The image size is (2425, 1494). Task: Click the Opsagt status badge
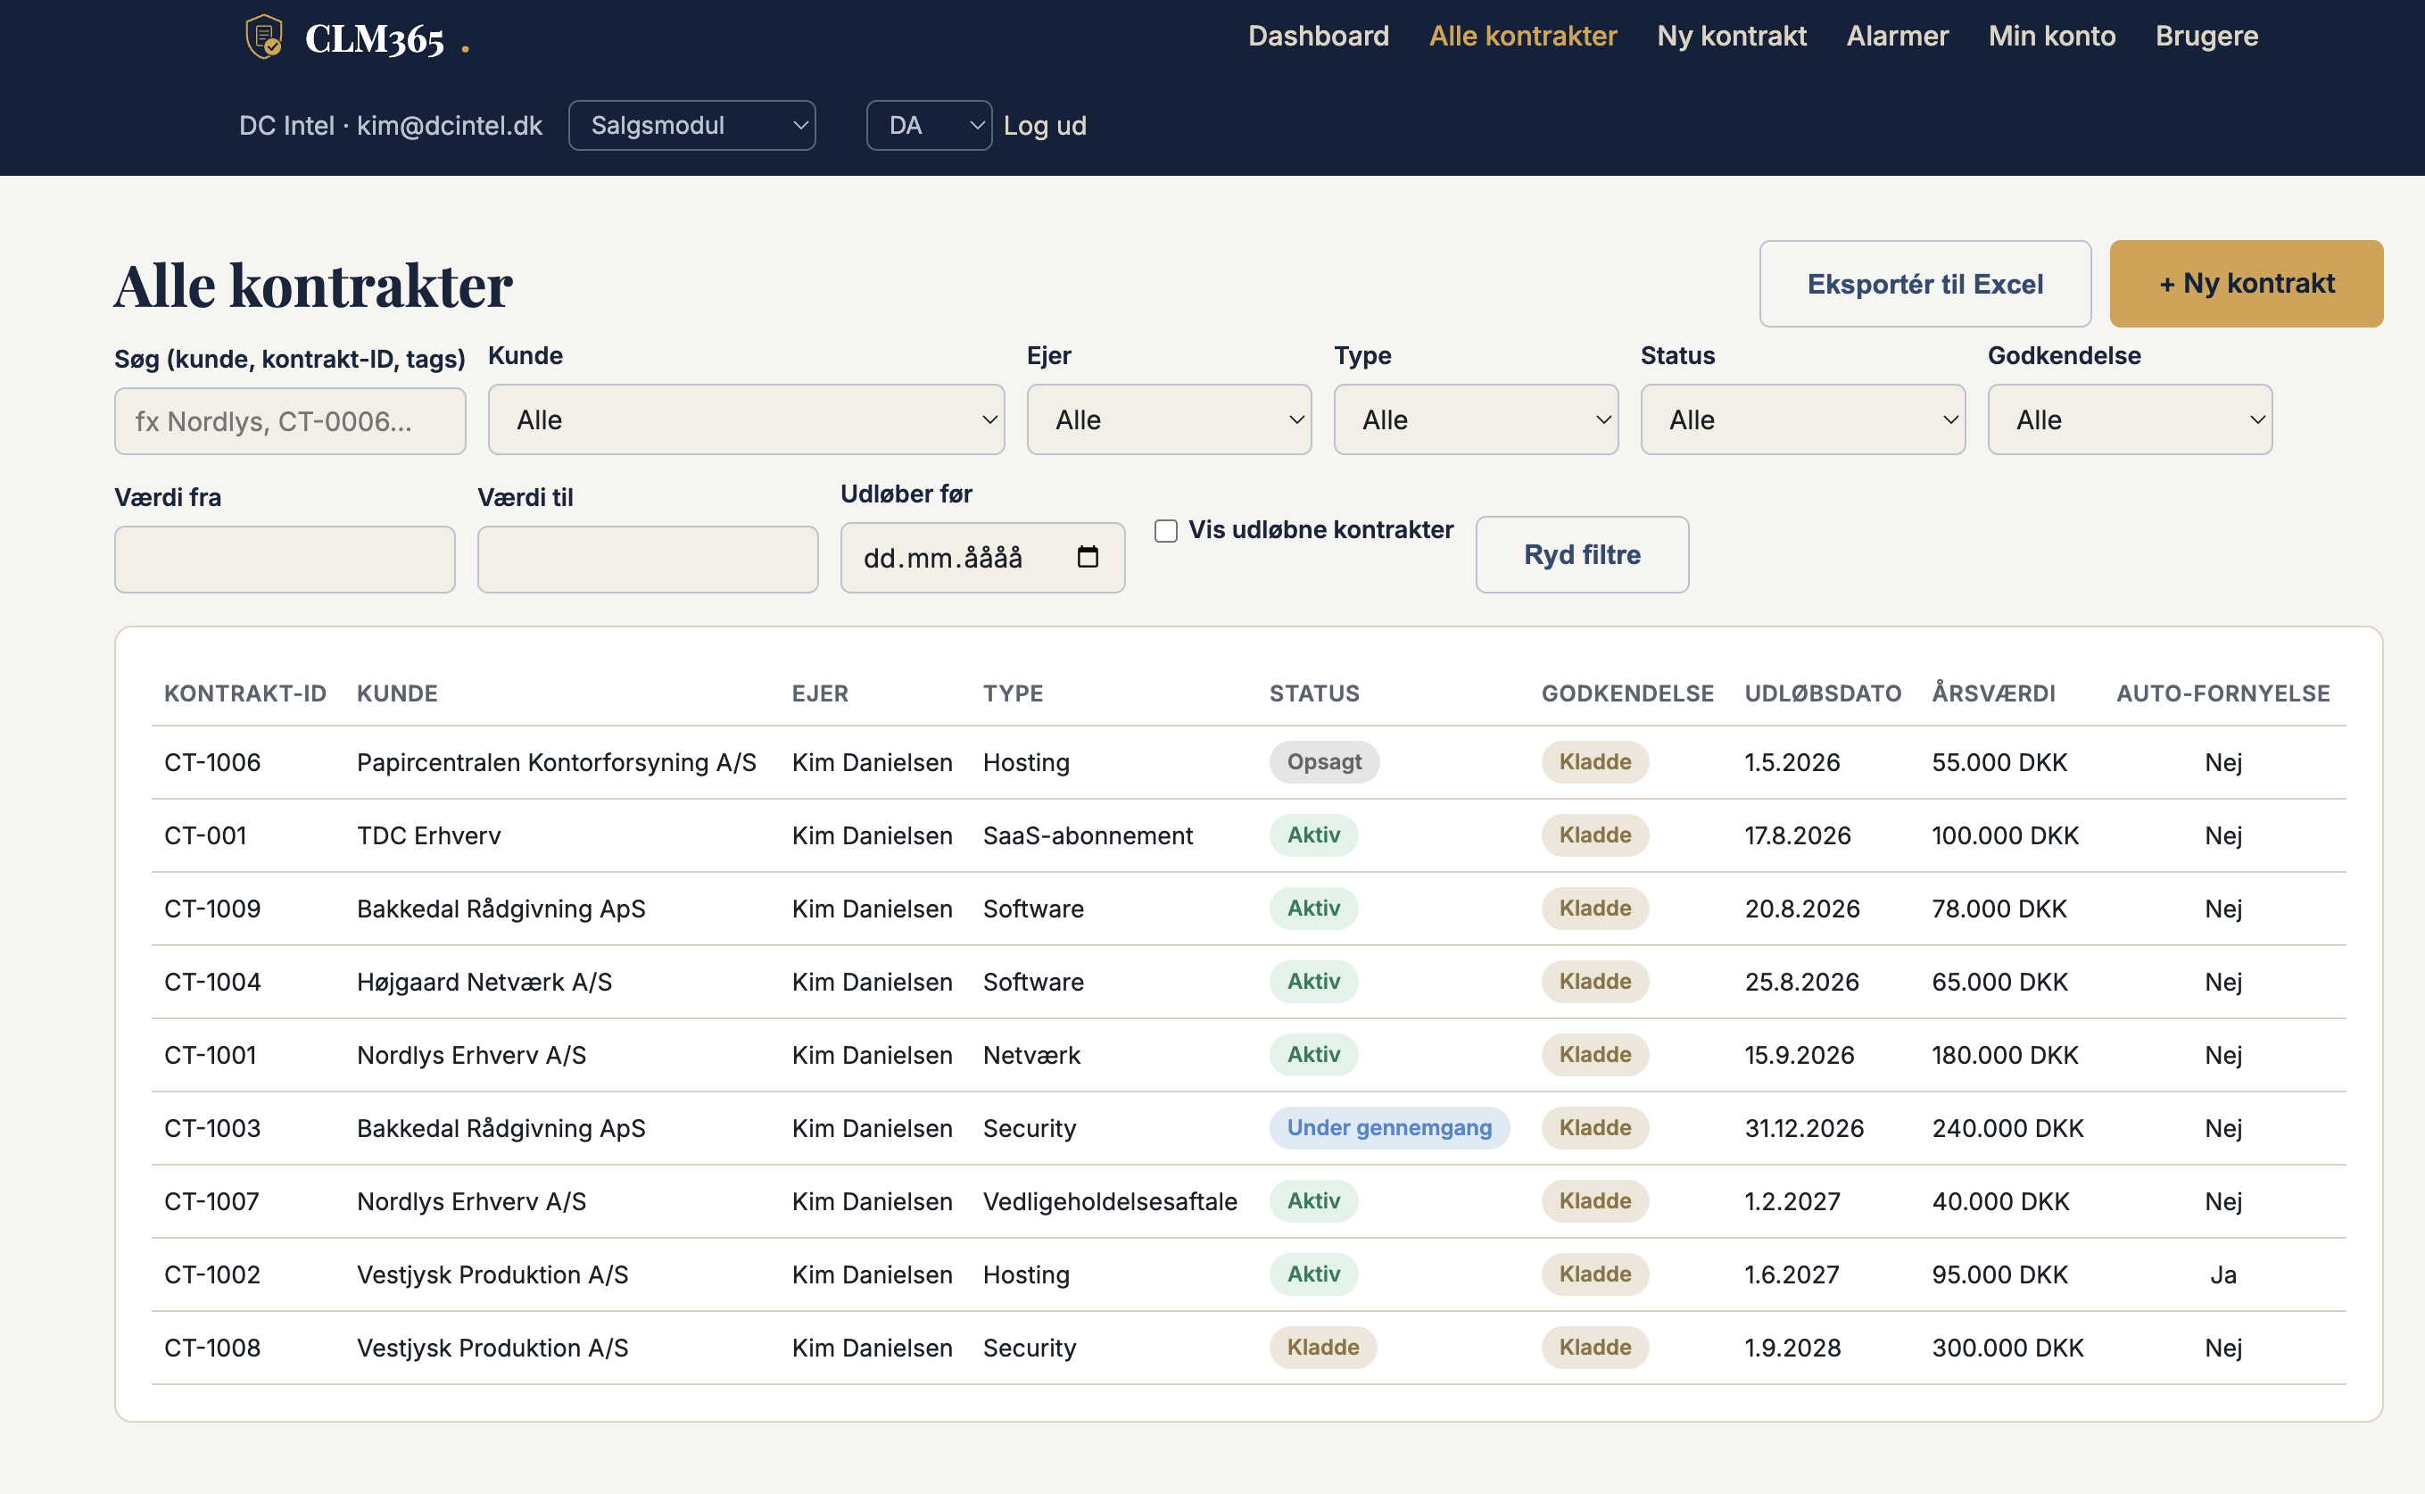(x=1324, y=762)
